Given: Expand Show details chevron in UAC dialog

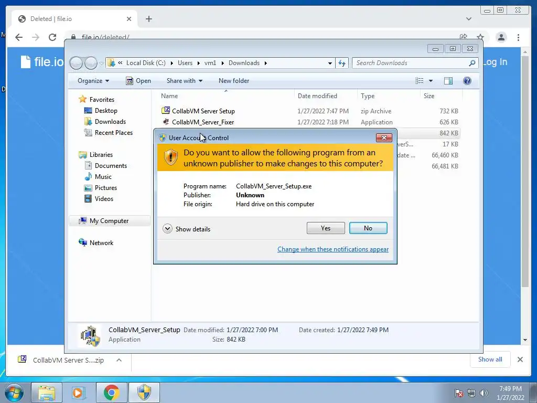Looking at the screenshot, I should pyautogui.click(x=167, y=229).
